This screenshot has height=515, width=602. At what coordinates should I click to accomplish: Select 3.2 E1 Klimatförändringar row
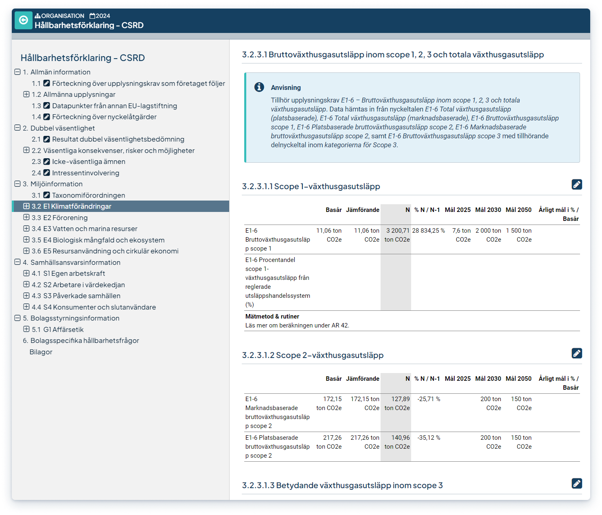[x=120, y=206]
